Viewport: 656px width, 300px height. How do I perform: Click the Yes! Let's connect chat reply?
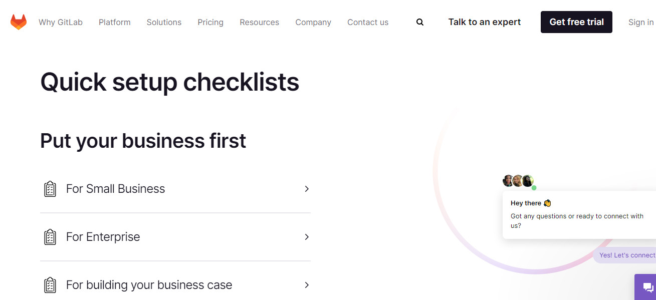tap(626, 255)
